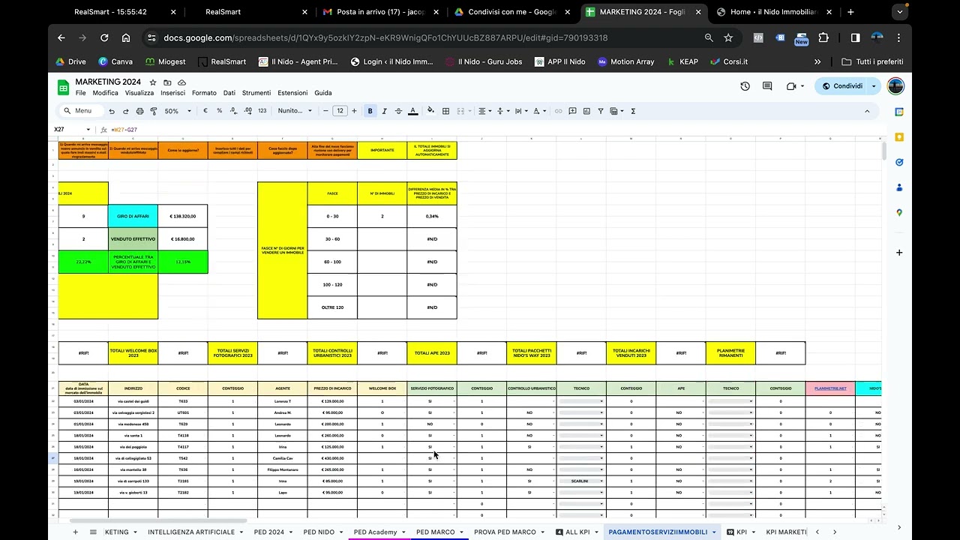Screen dimensions: 960x540
Task: Open the Canva bookmark
Action: [x=115, y=61]
